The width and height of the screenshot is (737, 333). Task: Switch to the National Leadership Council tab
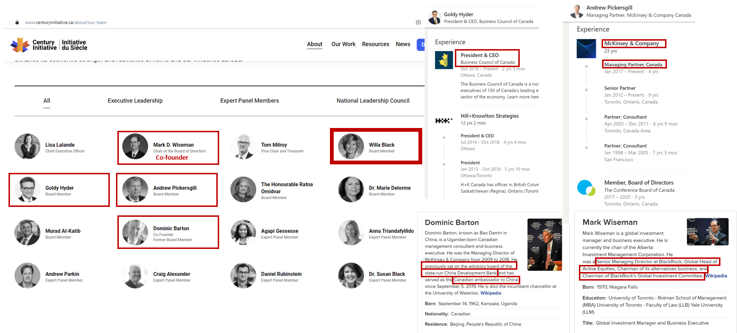(x=373, y=101)
